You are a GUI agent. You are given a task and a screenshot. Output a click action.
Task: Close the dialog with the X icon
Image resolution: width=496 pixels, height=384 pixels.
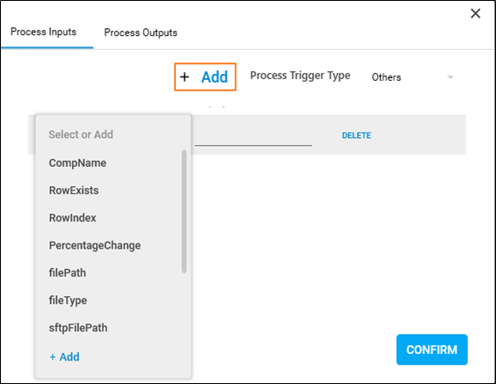[476, 13]
